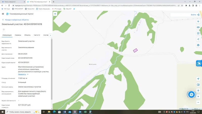Reload the page in the browser

9,6
